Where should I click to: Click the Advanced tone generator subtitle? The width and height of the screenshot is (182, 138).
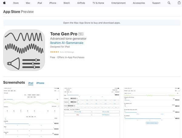click(x=68, y=39)
